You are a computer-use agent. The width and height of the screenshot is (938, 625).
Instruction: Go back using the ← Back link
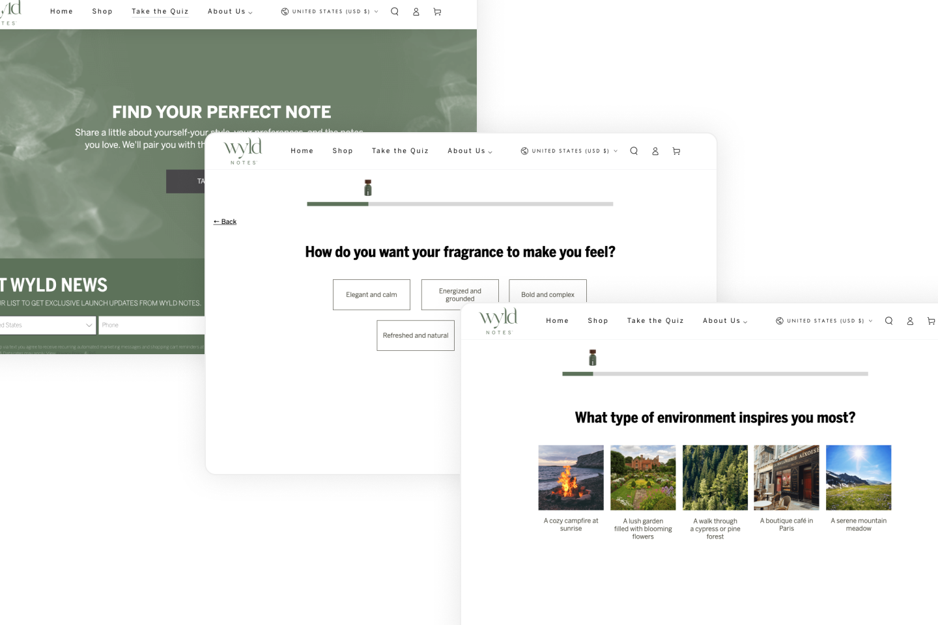click(x=225, y=222)
